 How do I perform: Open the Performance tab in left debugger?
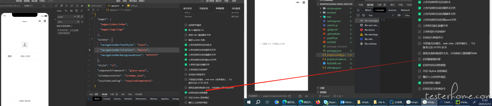pos(141,99)
